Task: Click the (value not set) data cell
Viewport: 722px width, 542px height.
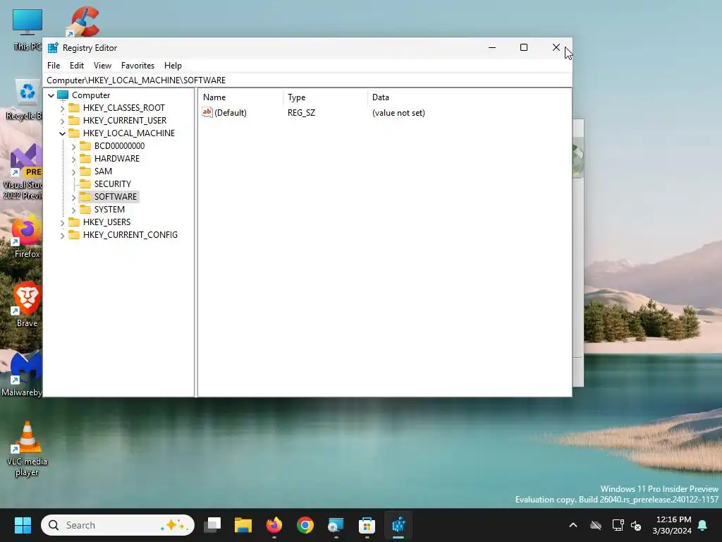Action: click(x=398, y=113)
